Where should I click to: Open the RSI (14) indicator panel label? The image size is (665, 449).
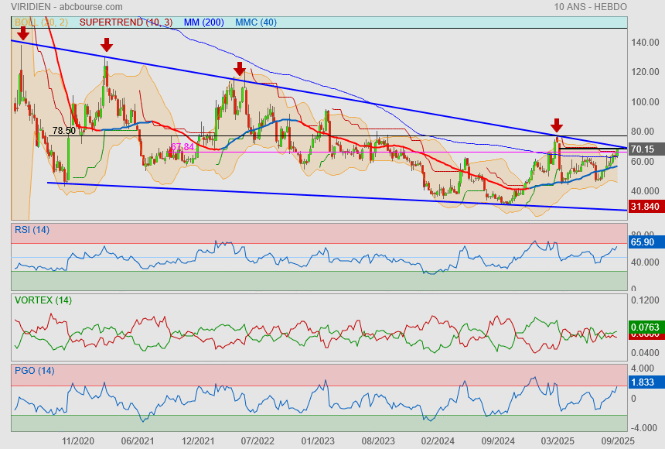[x=33, y=229]
